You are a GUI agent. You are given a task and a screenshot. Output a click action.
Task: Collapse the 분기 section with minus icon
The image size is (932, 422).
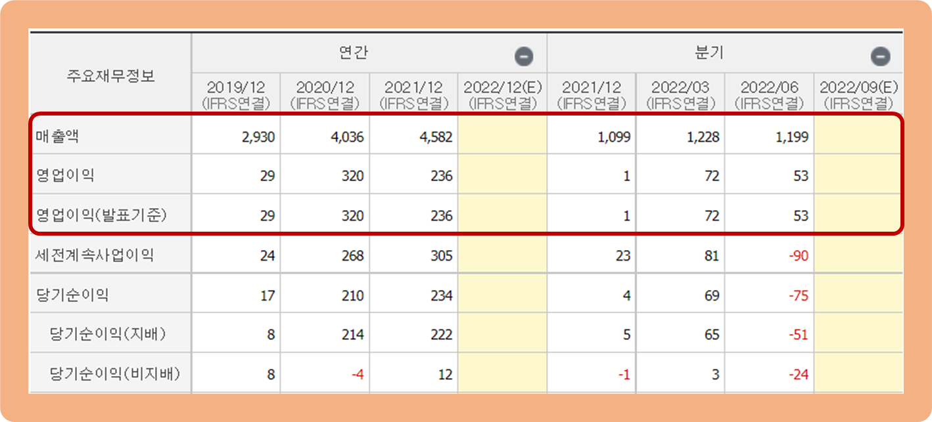pyautogui.click(x=881, y=56)
